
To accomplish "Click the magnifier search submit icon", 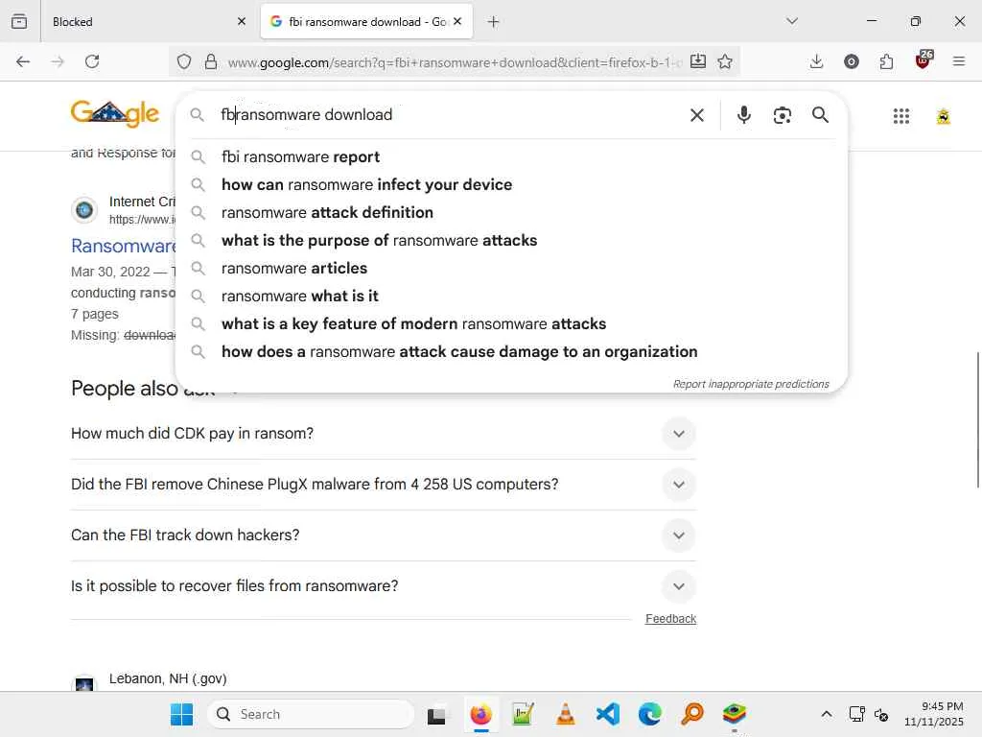I will [820, 115].
